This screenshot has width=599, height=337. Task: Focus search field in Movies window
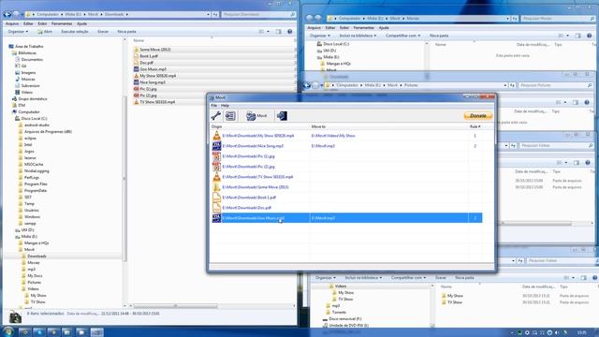(x=558, y=19)
